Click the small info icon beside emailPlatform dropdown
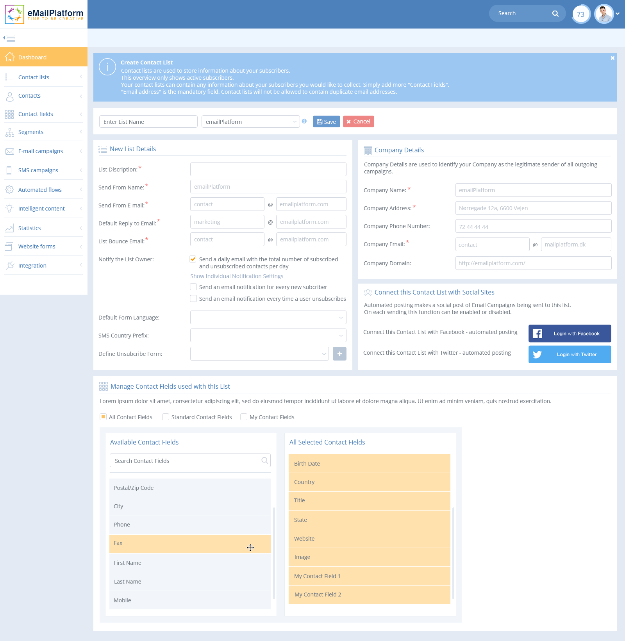 pyautogui.click(x=304, y=121)
